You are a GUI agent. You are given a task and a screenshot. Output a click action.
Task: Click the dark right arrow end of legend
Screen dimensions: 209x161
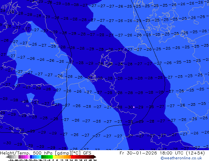click(95, 157)
